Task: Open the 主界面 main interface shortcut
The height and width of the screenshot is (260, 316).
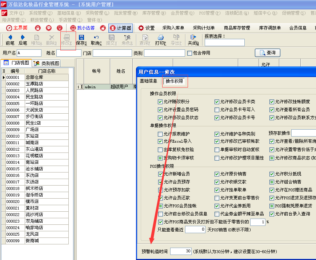Action: [x=17, y=28]
